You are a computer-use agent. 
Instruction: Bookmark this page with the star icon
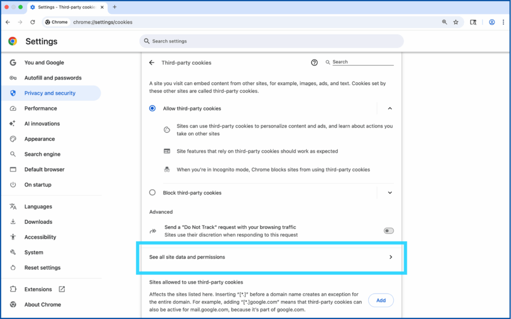[x=456, y=22]
